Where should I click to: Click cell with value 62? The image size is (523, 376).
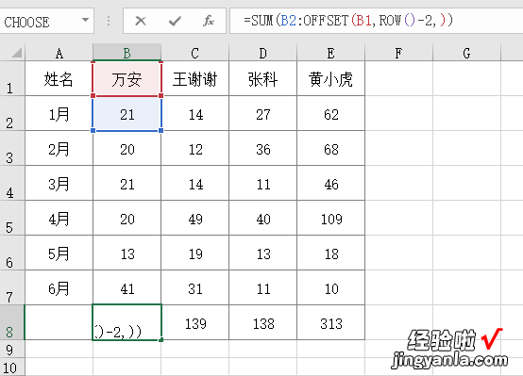[x=330, y=114]
